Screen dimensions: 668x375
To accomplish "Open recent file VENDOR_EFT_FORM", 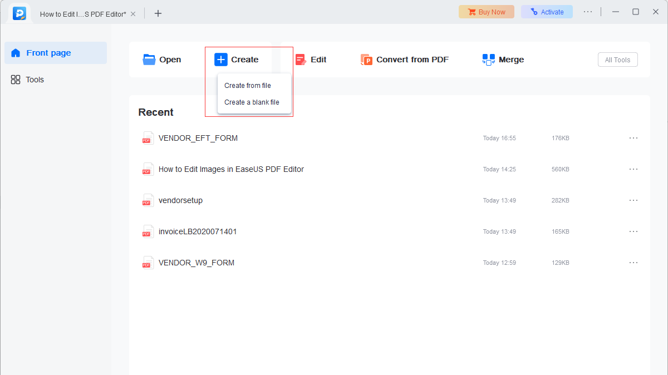I will tap(198, 138).
